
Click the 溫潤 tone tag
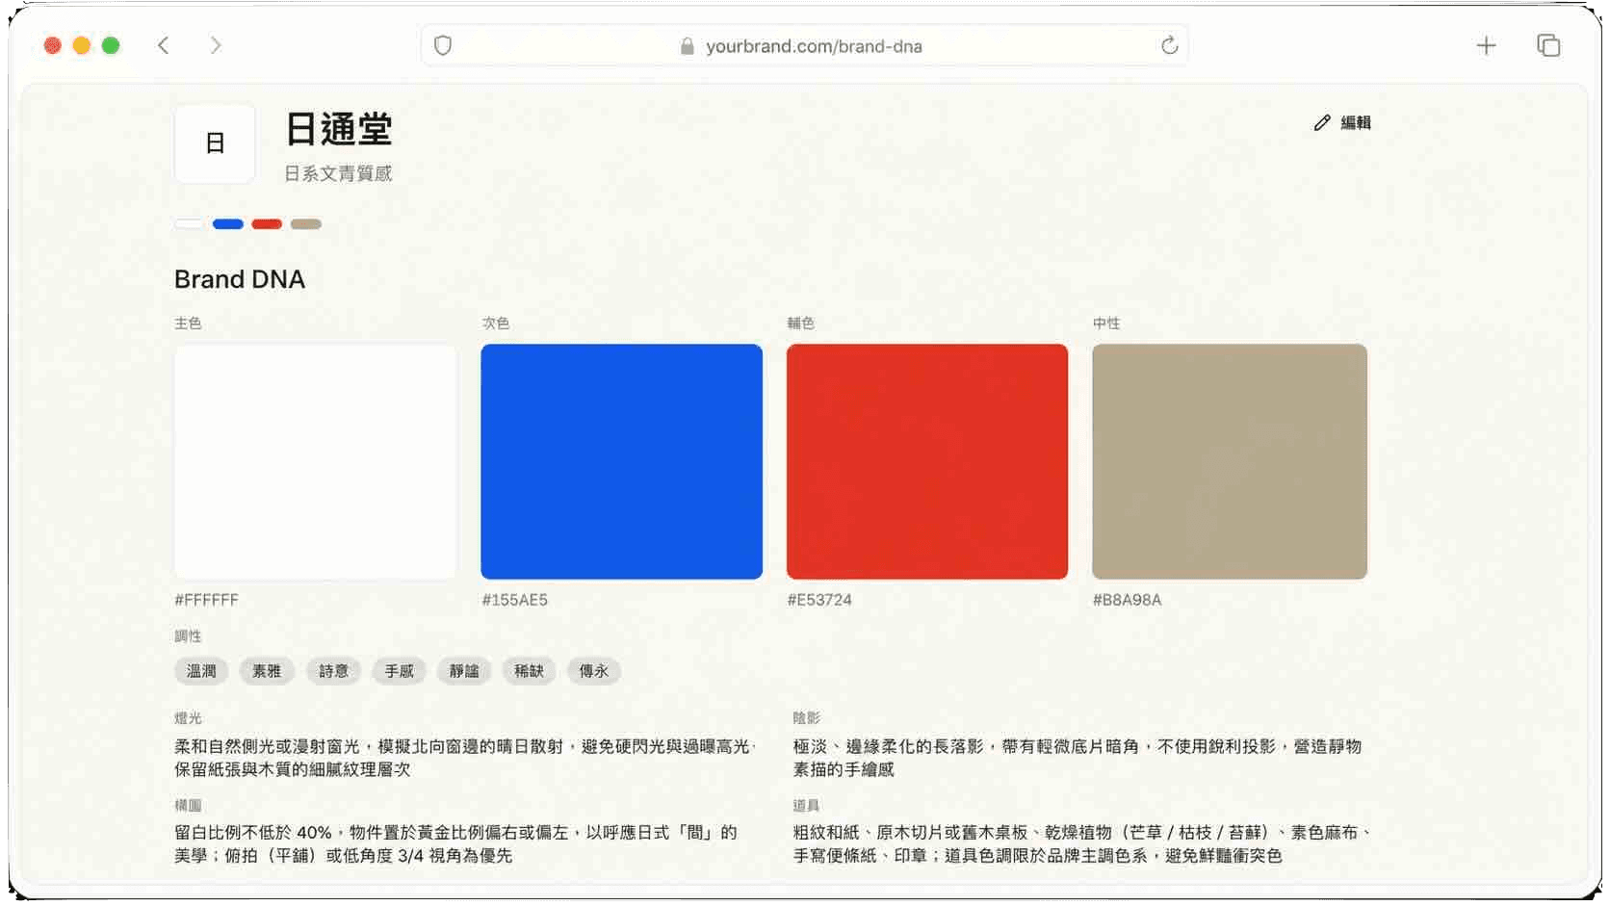(201, 671)
